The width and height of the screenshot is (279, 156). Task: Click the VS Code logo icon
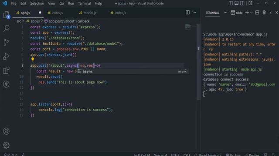pos(5,3)
